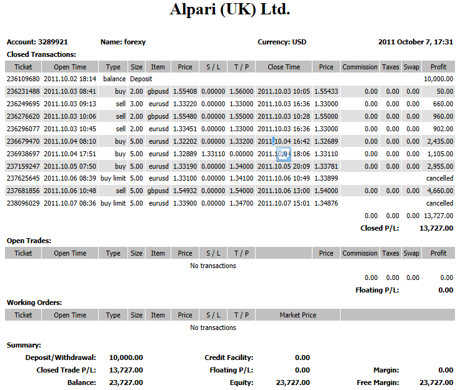
Task: Click the 2,955.00 profit value
Action: coord(440,166)
